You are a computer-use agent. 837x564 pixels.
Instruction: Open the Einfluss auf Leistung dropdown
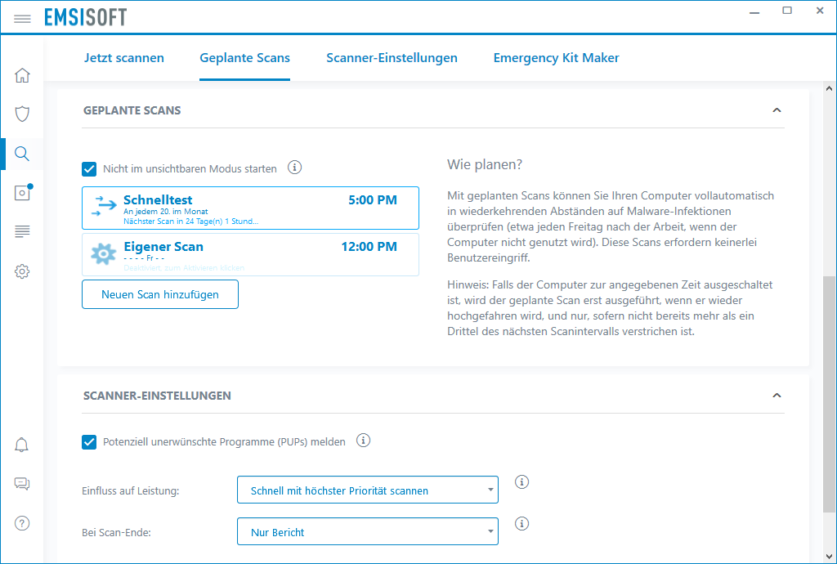click(x=368, y=490)
